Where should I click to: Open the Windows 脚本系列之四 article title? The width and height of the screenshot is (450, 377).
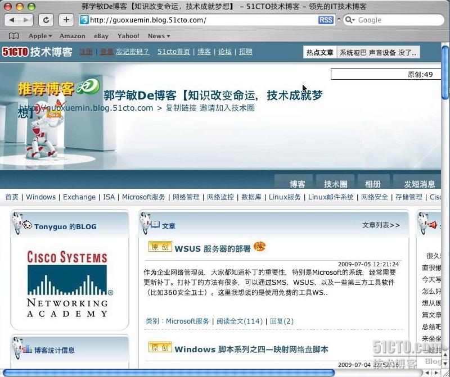[251, 349]
